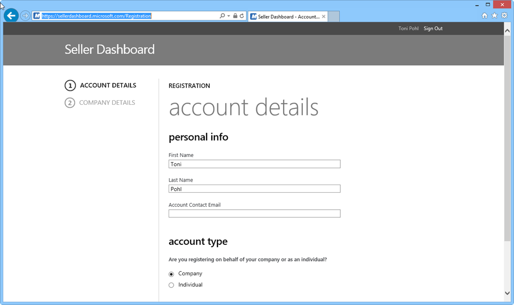Close the Seller Dashboard tab
Viewport: 514px width, 305px height.
324,17
